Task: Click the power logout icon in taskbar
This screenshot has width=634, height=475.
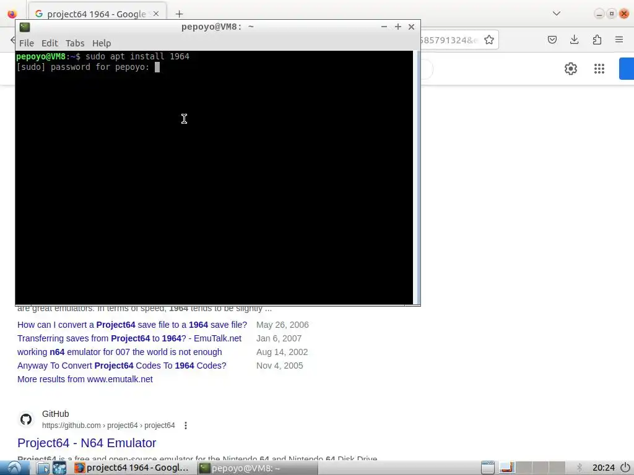Action: pos(625,468)
